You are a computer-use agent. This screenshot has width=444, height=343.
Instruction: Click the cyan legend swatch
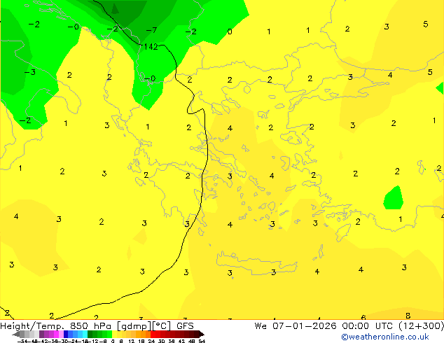tap(85, 334)
